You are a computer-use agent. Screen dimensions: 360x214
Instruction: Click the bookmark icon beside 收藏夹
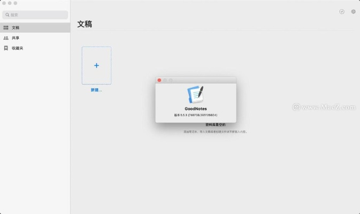tap(6, 48)
